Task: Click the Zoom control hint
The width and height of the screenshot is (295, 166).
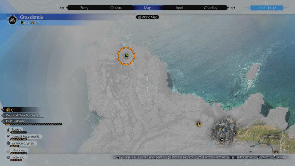Action: pos(280,157)
